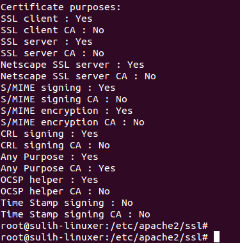Image resolution: width=240 pixels, height=243 pixels.
Task: Click the 'S/MIME encryption CA : No' line
Action: point(72,122)
